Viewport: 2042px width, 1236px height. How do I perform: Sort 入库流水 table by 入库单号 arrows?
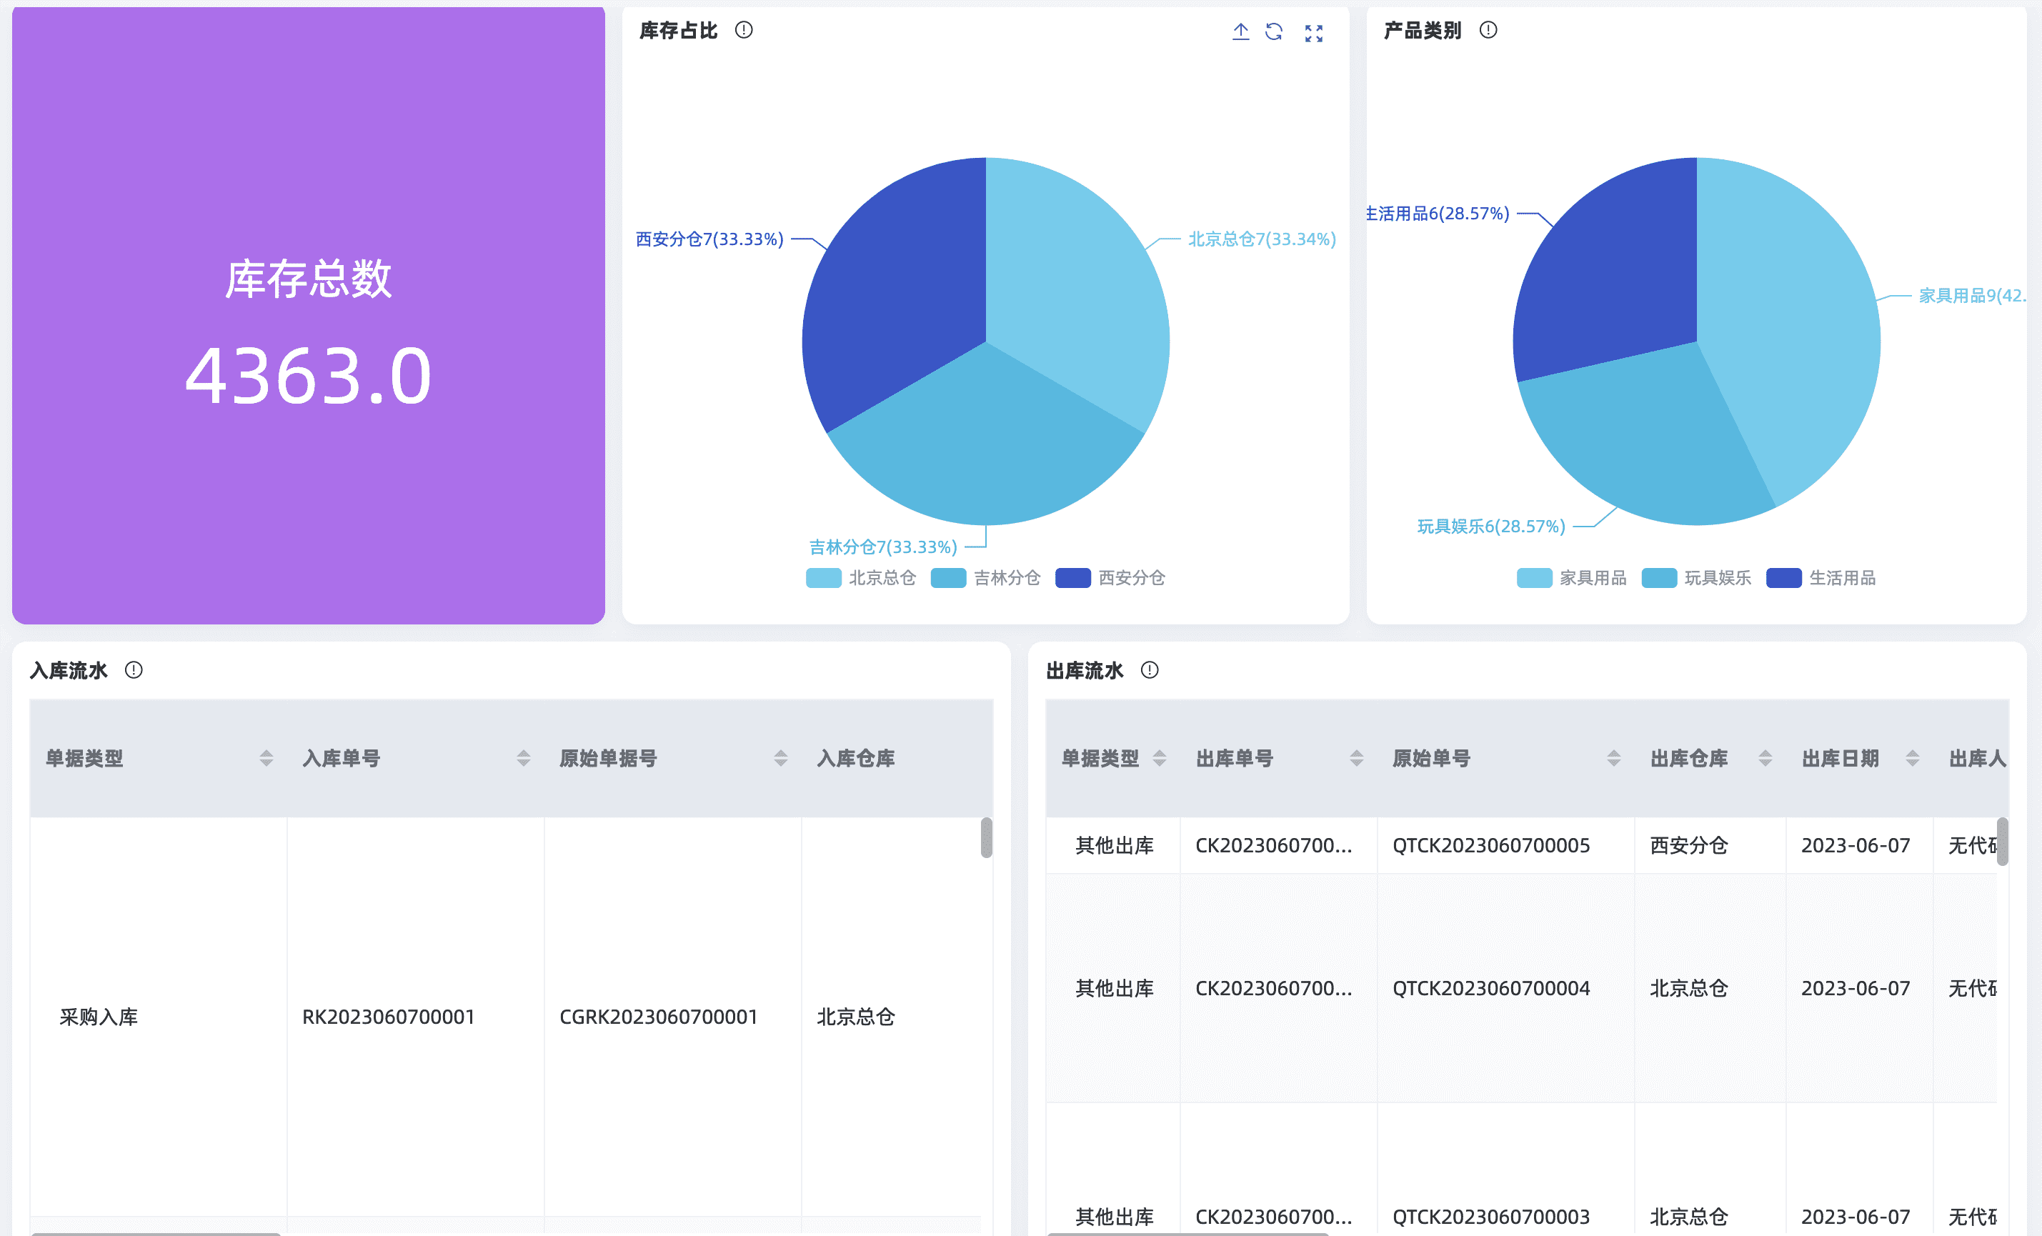[523, 758]
